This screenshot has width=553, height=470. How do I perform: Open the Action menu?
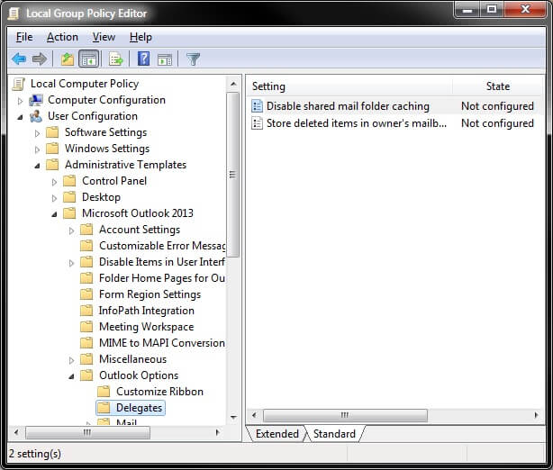click(x=62, y=37)
